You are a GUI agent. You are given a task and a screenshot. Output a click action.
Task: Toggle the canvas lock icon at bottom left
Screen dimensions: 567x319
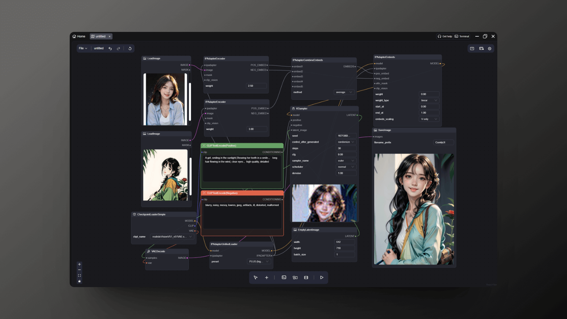[79, 281]
